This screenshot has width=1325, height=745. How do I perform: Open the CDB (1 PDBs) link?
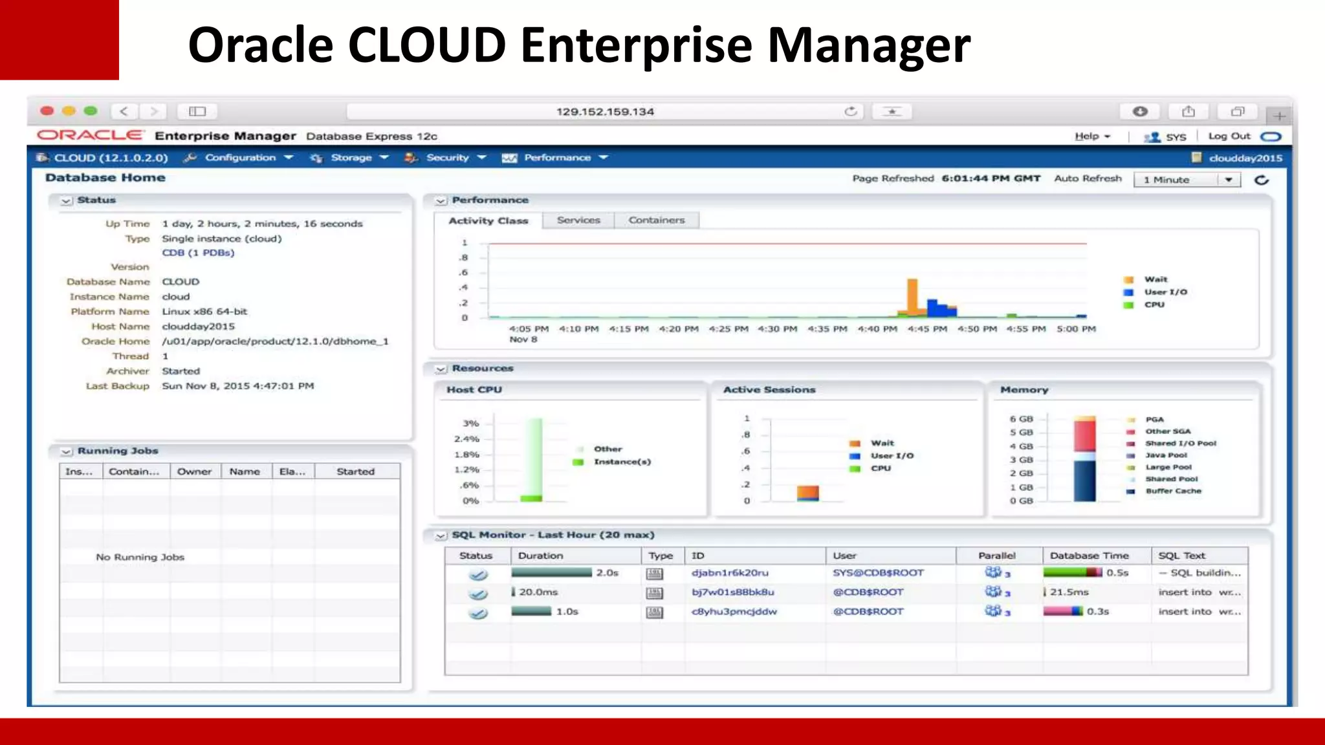[198, 253]
